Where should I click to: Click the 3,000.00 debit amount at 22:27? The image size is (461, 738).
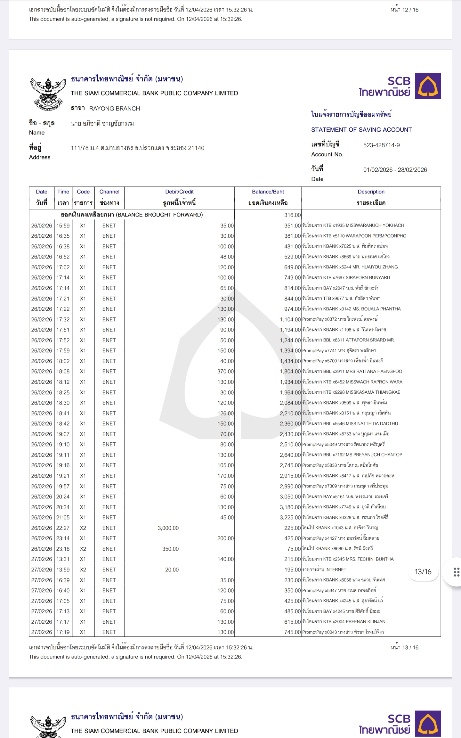pyautogui.click(x=168, y=528)
